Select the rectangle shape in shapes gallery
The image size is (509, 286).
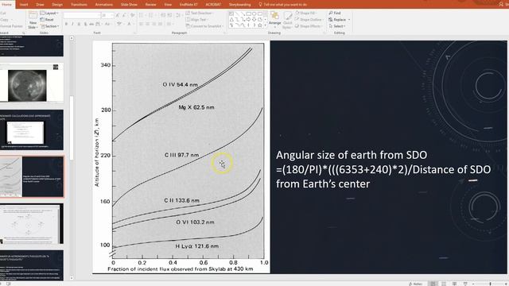248,14
